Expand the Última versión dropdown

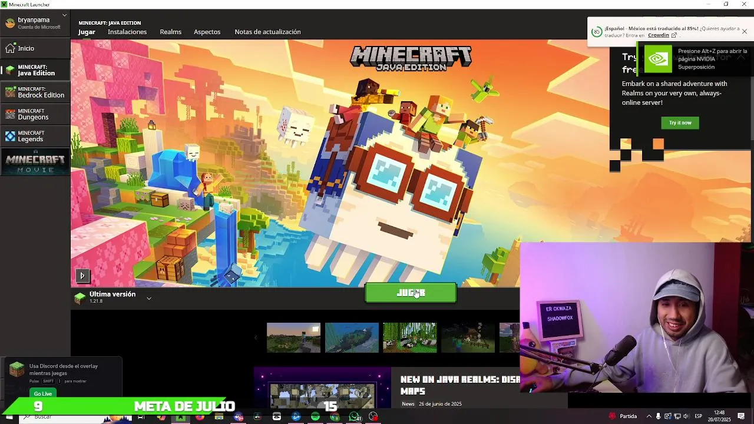149,298
